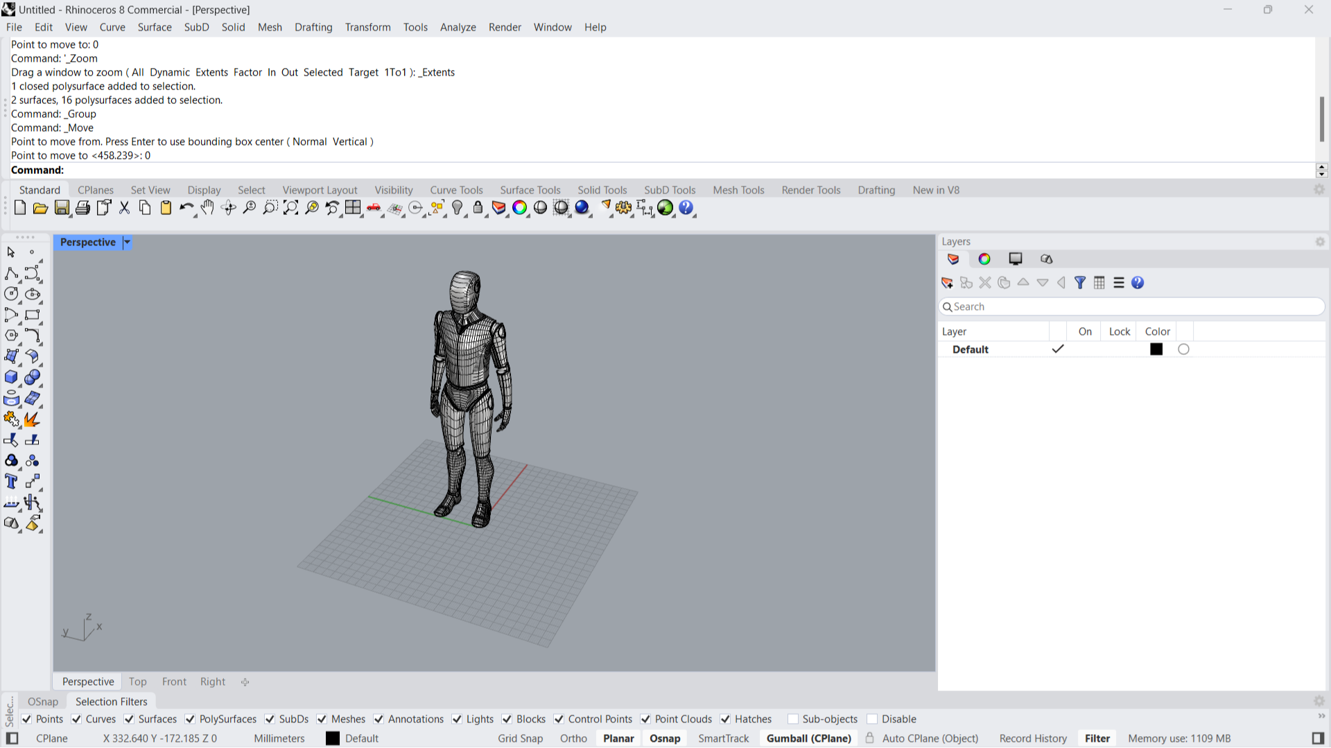
Task: Switch to the Surface Tools tab
Action: [530, 190]
